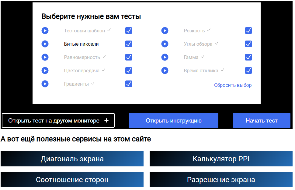Запустить тест «Битые пиксели» кнопкой воспроизведения
This screenshot has width=295, height=190.
[45, 44]
